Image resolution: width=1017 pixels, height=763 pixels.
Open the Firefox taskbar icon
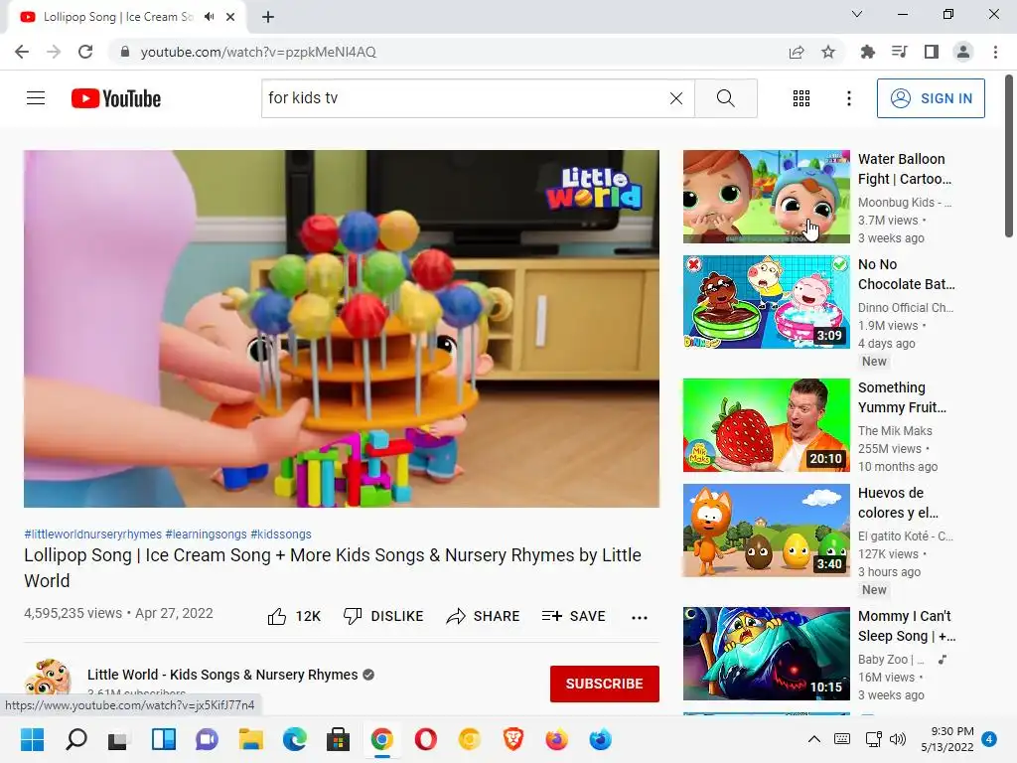[556, 739]
